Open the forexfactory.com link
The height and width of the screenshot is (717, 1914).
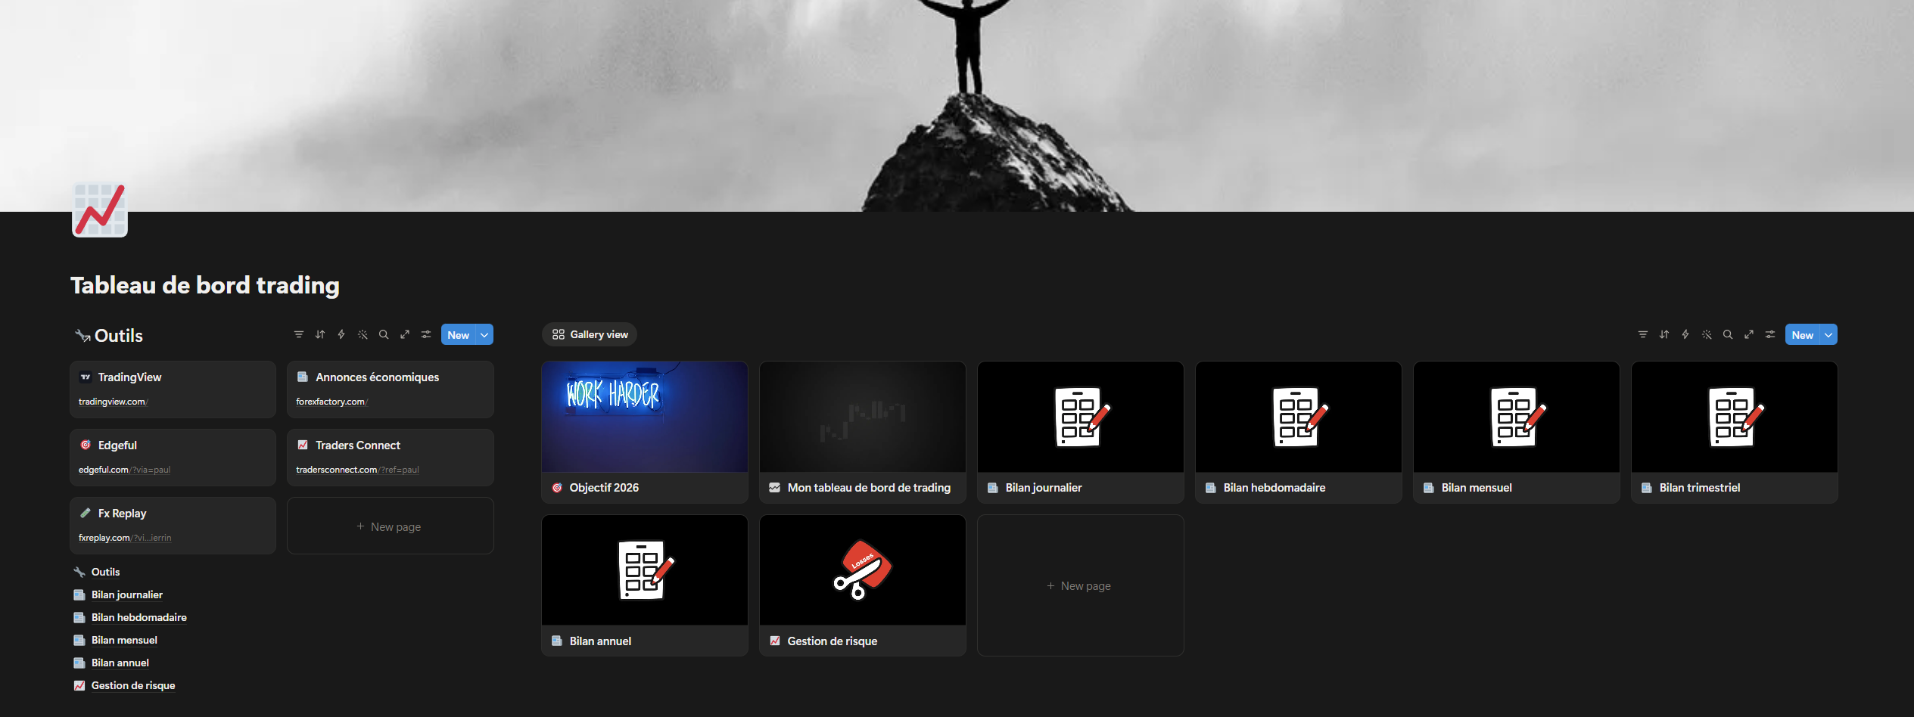click(x=331, y=402)
